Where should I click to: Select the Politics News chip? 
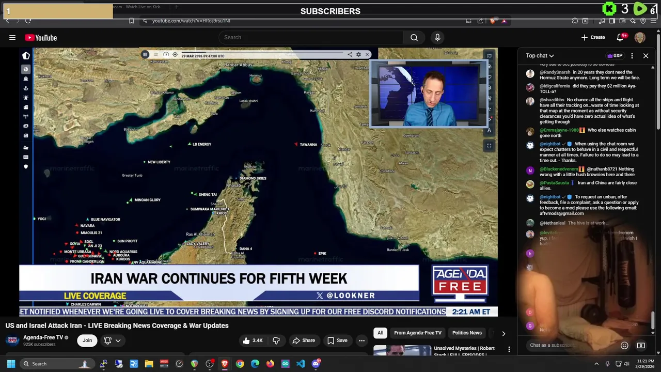467,333
